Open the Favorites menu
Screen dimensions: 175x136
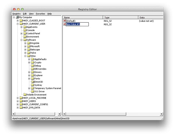tap(41, 14)
